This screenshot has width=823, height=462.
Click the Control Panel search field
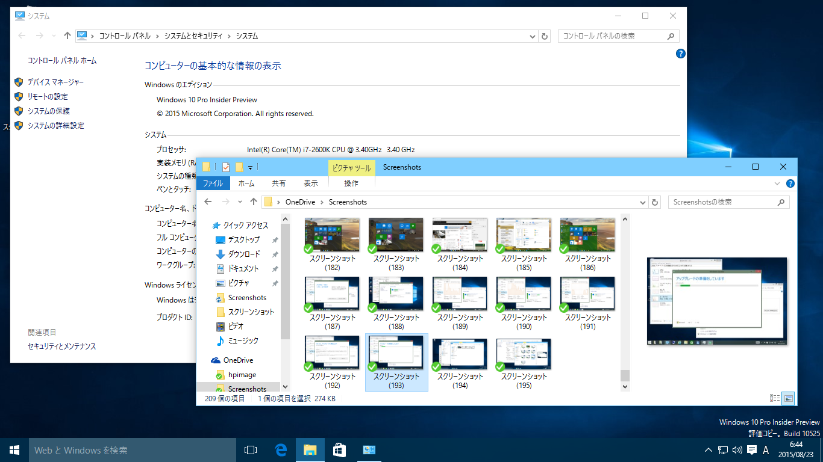618,36
